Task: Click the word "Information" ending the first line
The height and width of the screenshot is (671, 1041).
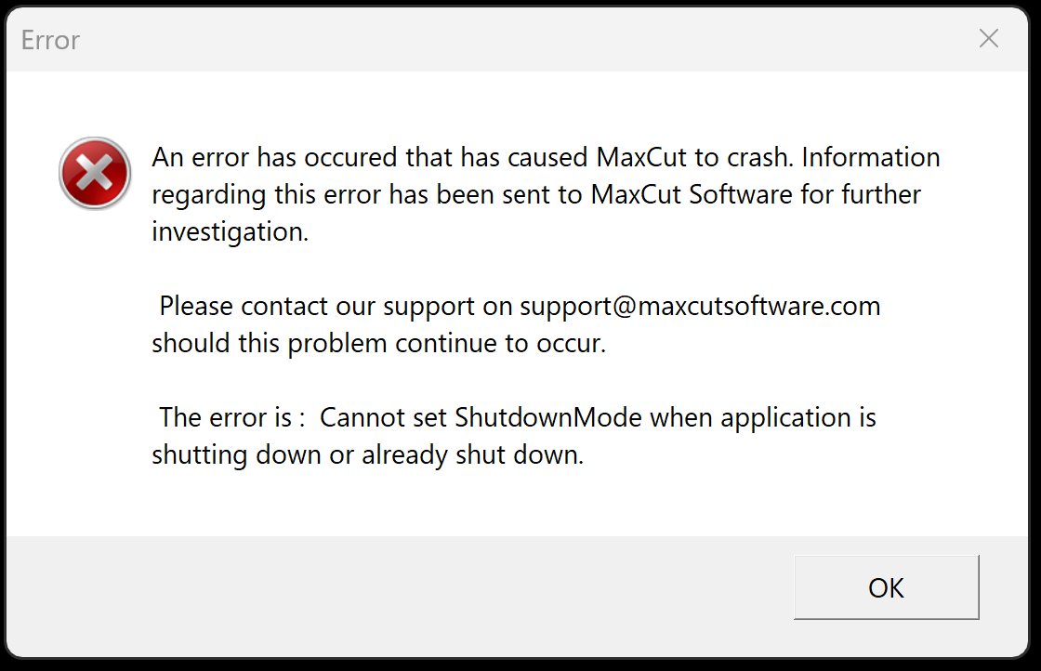Action: coord(871,157)
